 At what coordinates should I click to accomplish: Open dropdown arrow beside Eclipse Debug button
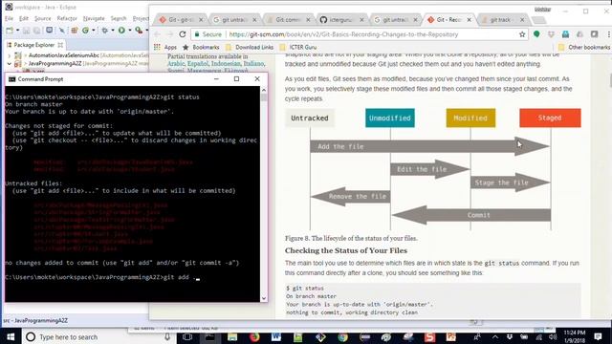point(113,30)
